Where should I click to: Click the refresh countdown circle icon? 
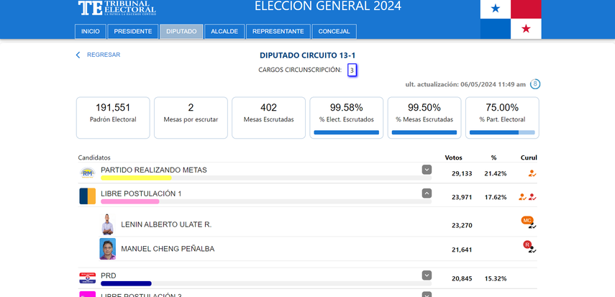tap(535, 84)
